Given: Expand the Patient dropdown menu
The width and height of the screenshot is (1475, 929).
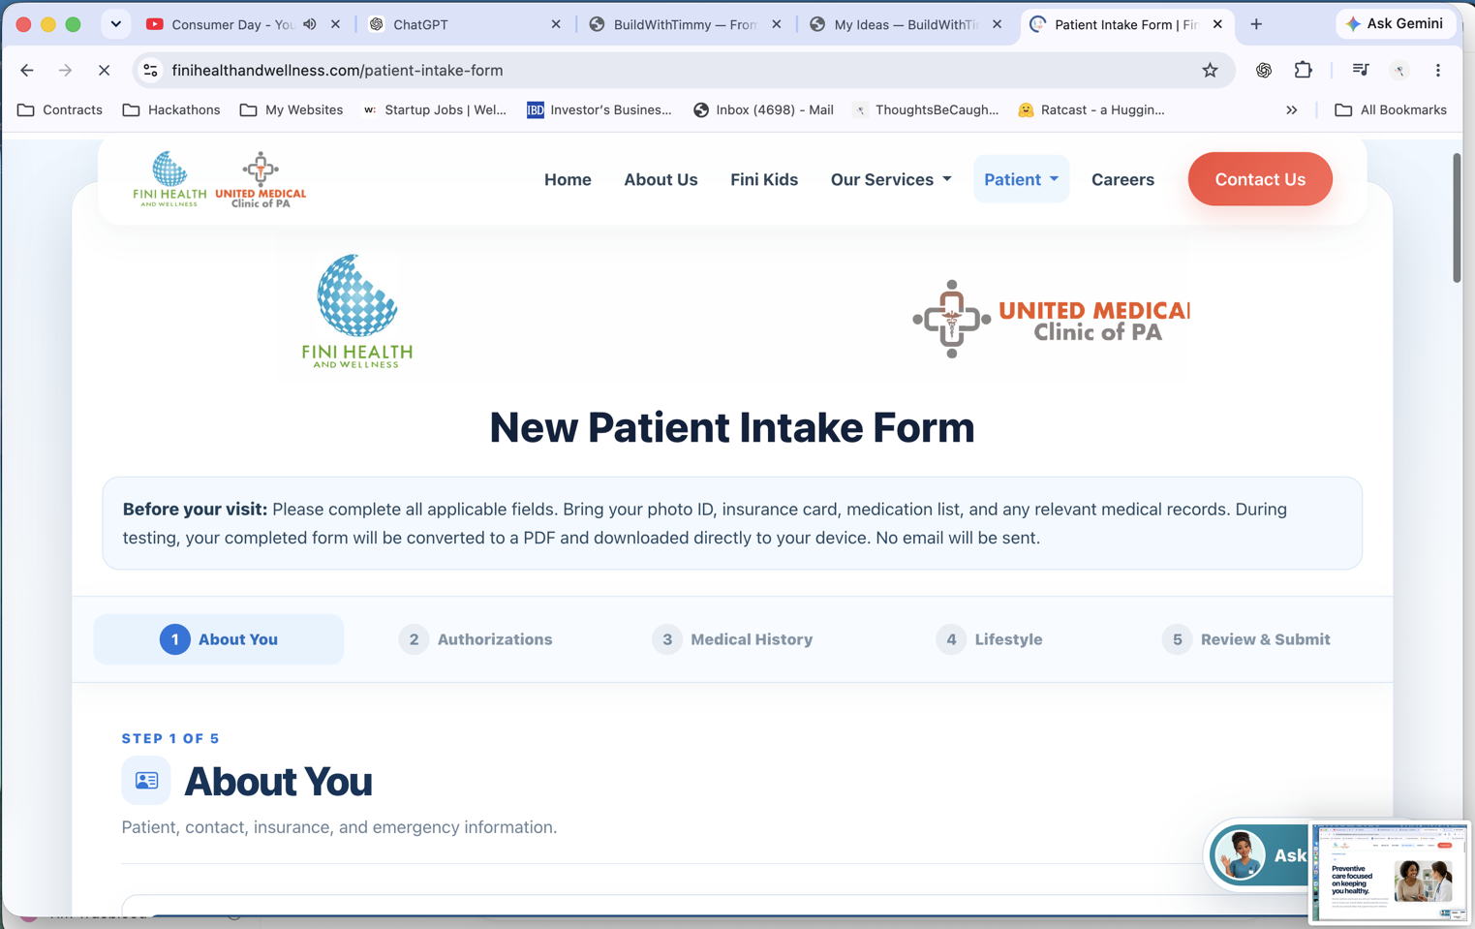Looking at the screenshot, I should coord(1021,179).
